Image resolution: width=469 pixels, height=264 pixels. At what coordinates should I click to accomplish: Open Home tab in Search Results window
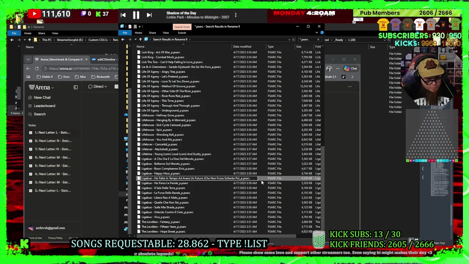click(139, 33)
